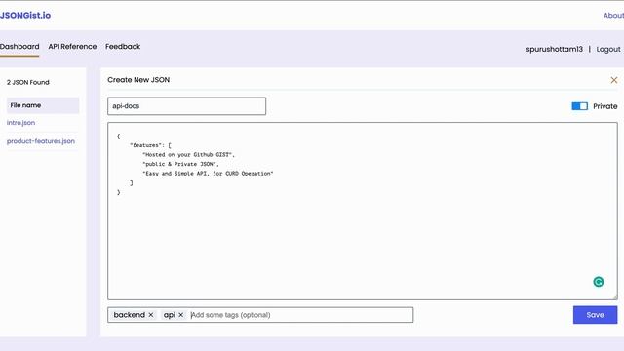The height and width of the screenshot is (351, 624).
Task: Click the "public & Private JSON" line
Action: pyautogui.click(x=180, y=164)
